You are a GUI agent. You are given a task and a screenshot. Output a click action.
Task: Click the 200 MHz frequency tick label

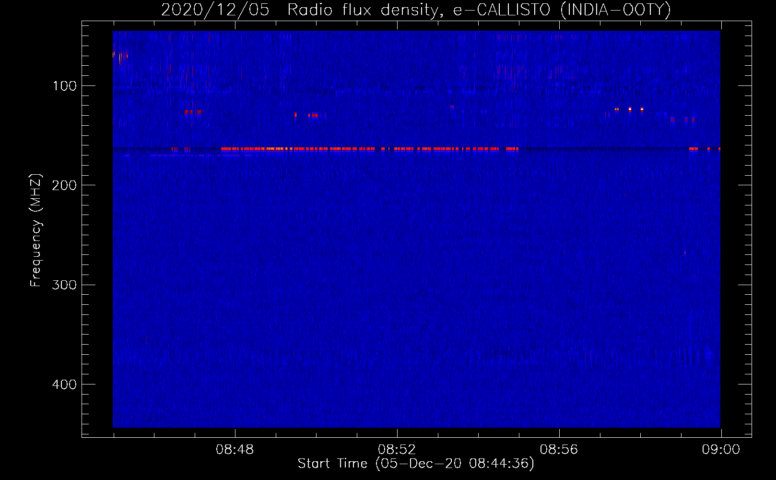(x=64, y=185)
